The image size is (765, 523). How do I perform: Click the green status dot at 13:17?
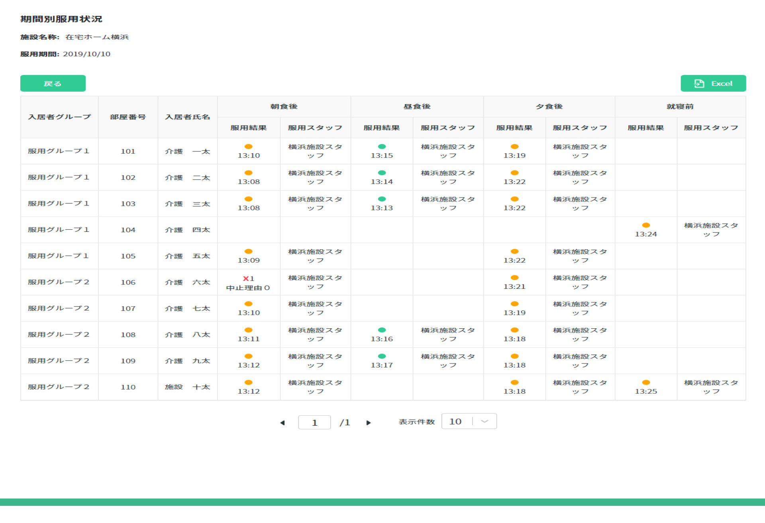pyautogui.click(x=382, y=356)
